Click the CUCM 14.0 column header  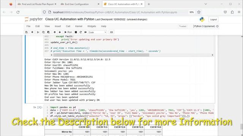(x=155, y=127)
